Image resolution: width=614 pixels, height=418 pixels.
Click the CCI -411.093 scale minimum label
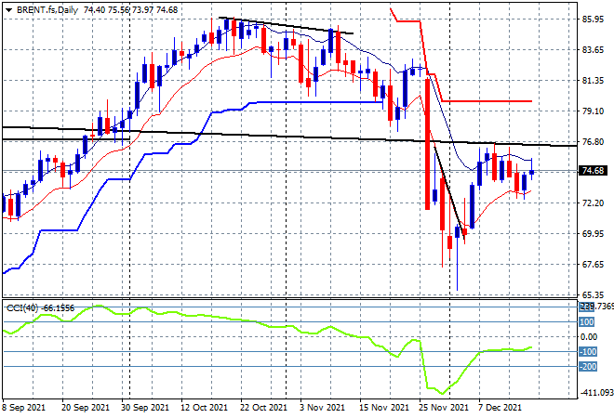tap(596, 392)
